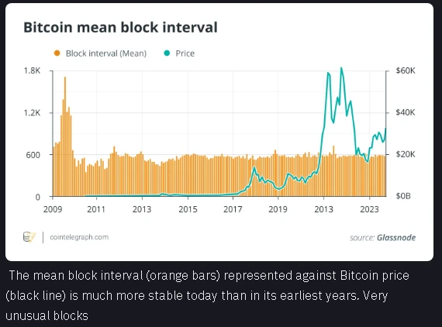Viewport: 442px width, 327px height.
Task: Open the cointelegraph.com link
Action: coord(79,237)
